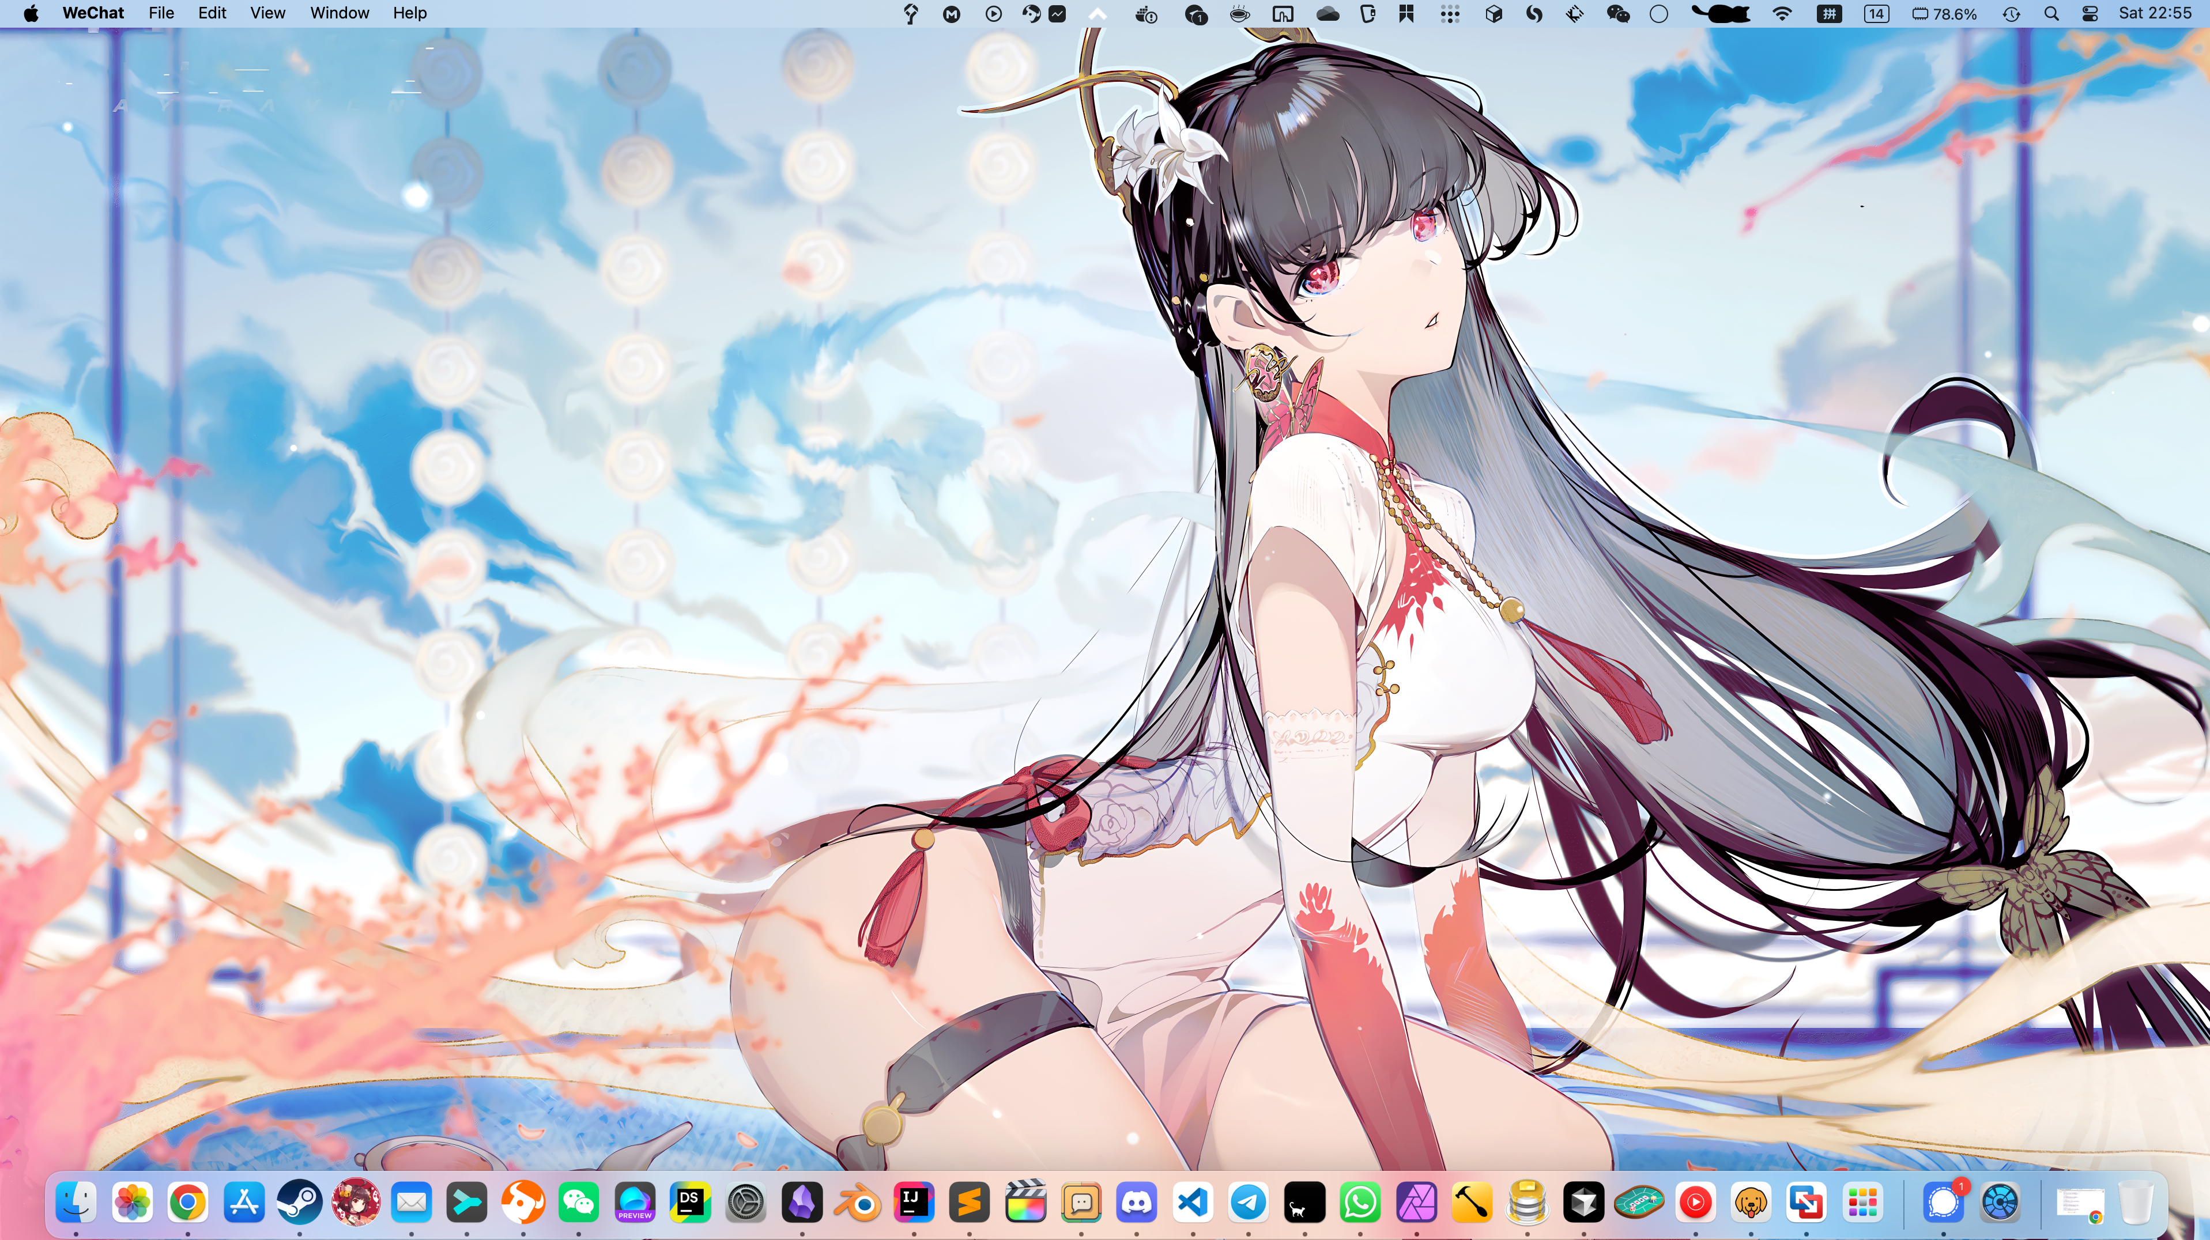
Task: Open the anime girl avatar app
Action: (355, 1203)
